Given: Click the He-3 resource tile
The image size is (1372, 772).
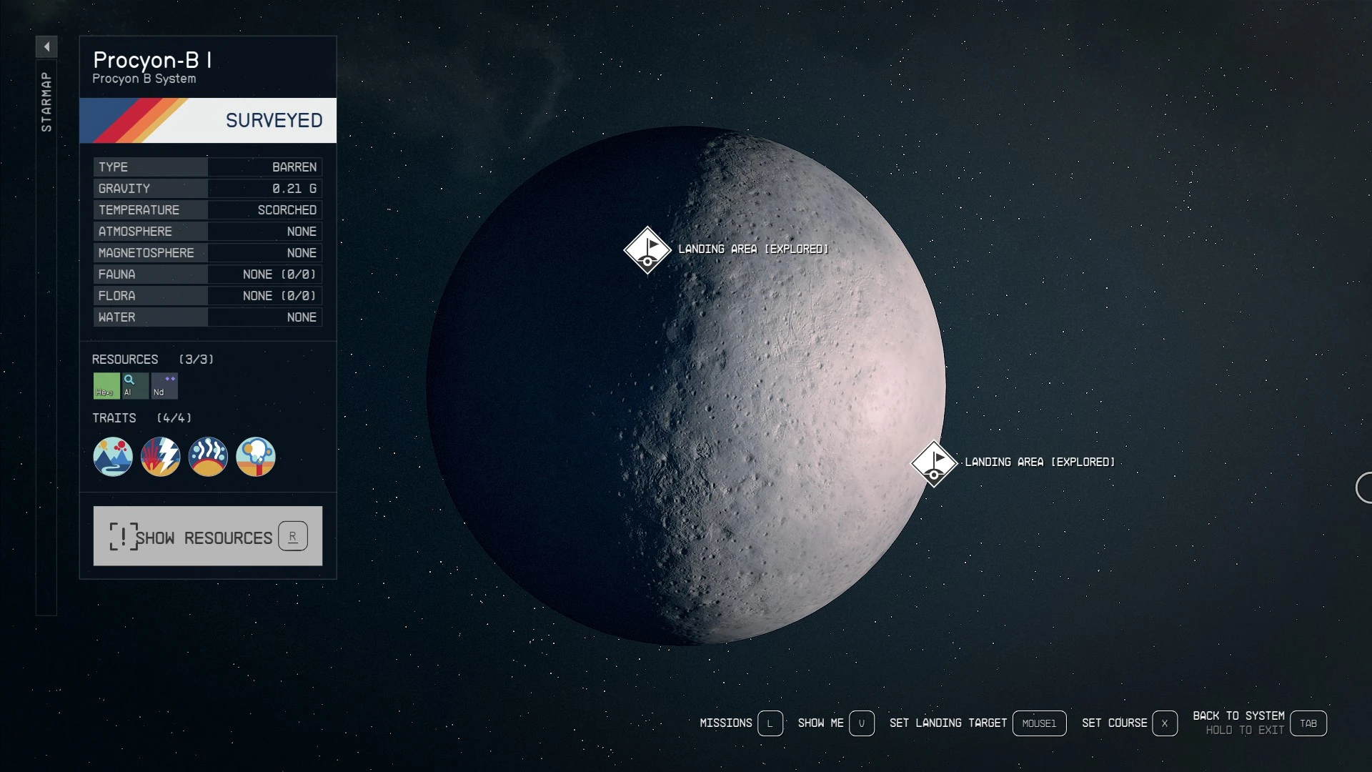Looking at the screenshot, I should [x=106, y=386].
